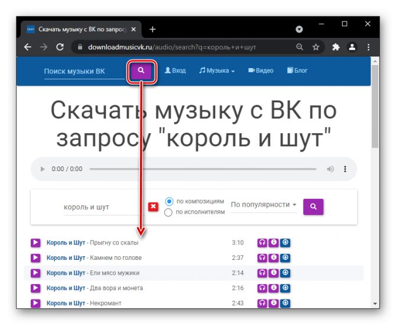This screenshot has height=325, width=396.
Task: Click purple download icon for 'Некромант'
Action: [274, 303]
